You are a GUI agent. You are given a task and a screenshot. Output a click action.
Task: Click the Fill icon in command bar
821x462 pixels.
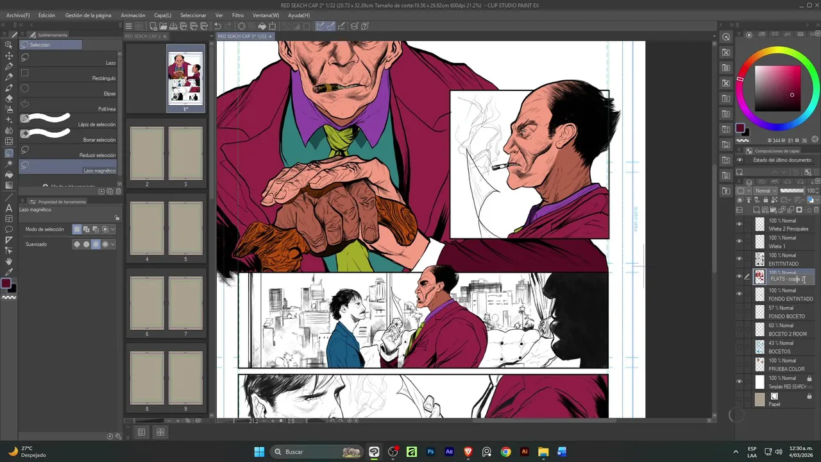262,26
